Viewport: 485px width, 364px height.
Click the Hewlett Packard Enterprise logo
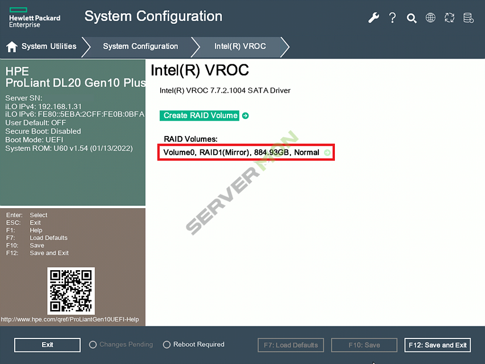point(35,18)
